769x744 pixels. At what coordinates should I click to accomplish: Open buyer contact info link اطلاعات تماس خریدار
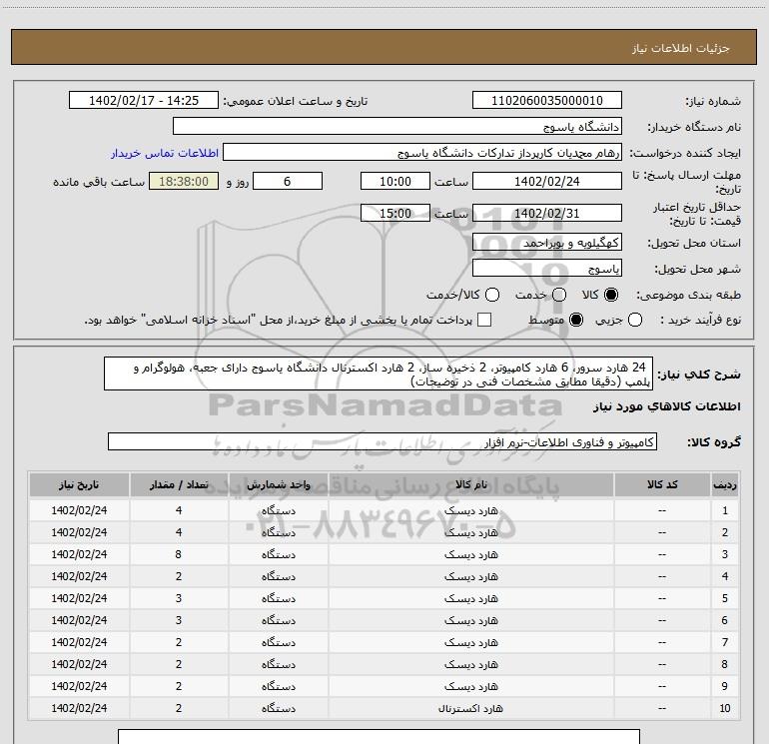165,153
